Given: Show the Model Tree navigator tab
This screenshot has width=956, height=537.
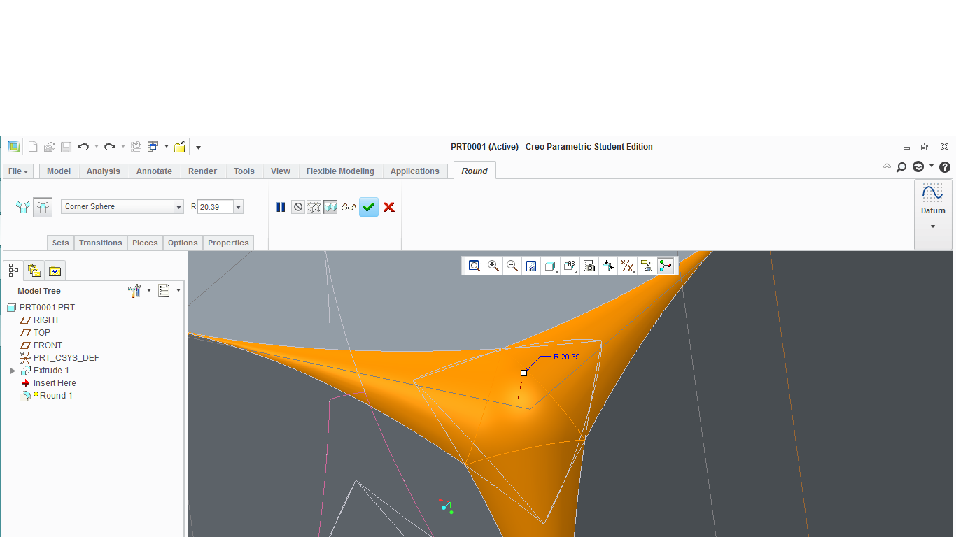Looking at the screenshot, I should (x=13, y=270).
